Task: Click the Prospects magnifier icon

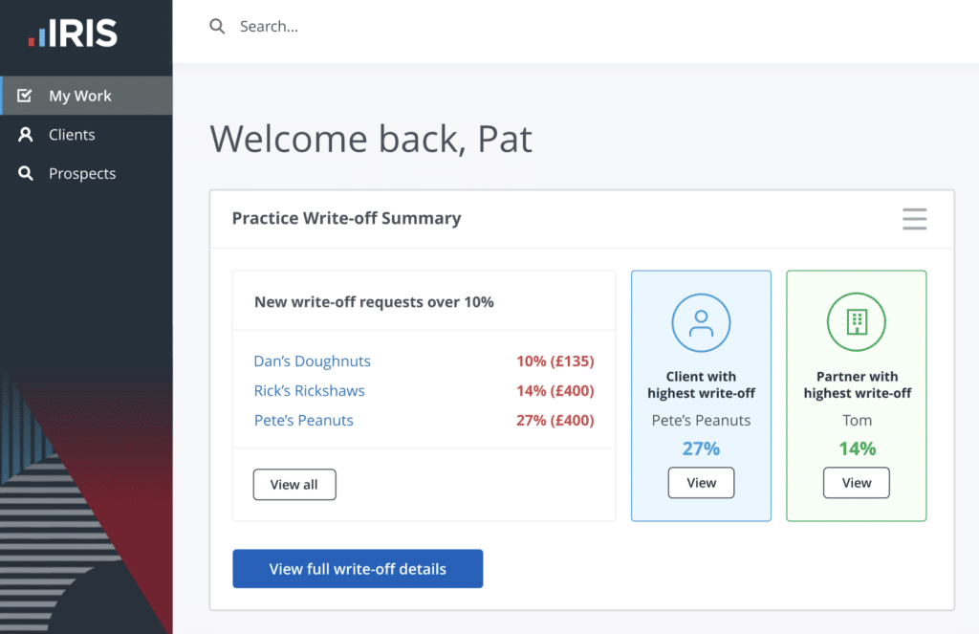Action: [26, 174]
